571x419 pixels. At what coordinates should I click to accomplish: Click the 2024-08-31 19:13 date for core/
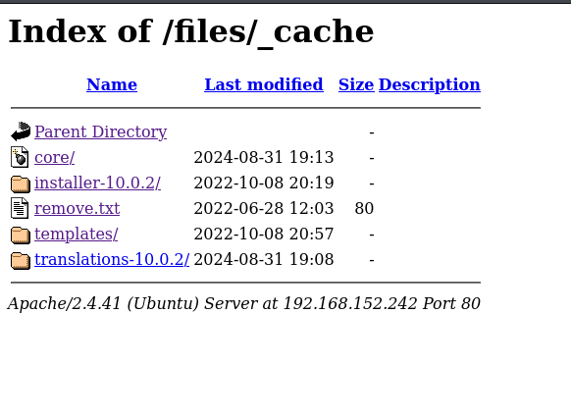[x=264, y=157]
